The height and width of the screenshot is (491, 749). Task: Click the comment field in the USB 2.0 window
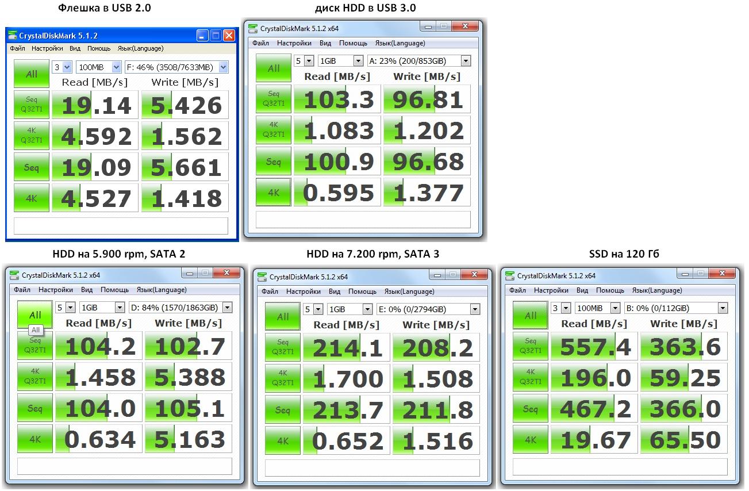pos(121,225)
